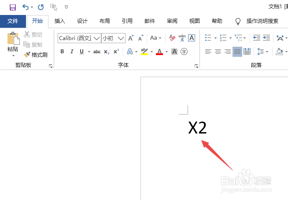
Task: Click the 粘贴 paste icon
Action: [13, 38]
